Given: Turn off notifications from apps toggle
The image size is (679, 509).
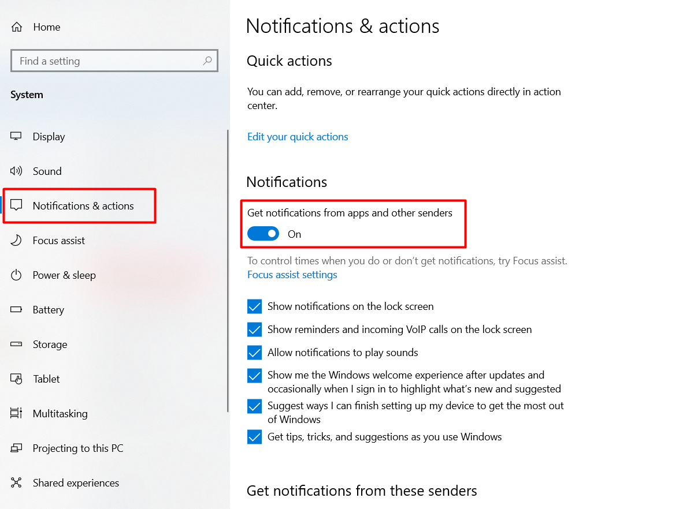Looking at the screenshot, I should coord(264,234).
